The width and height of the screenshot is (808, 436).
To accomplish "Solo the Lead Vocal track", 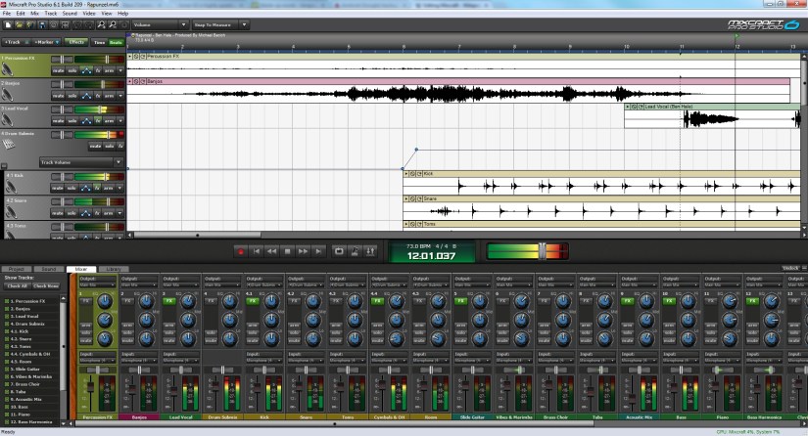I will point(71,120).
